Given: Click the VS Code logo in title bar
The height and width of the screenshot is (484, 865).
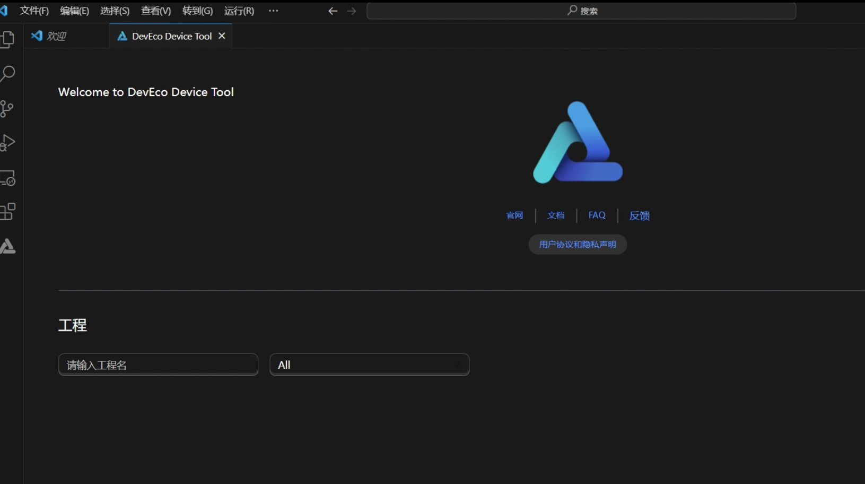Looking at the screenshot, I should pos(4,11).
